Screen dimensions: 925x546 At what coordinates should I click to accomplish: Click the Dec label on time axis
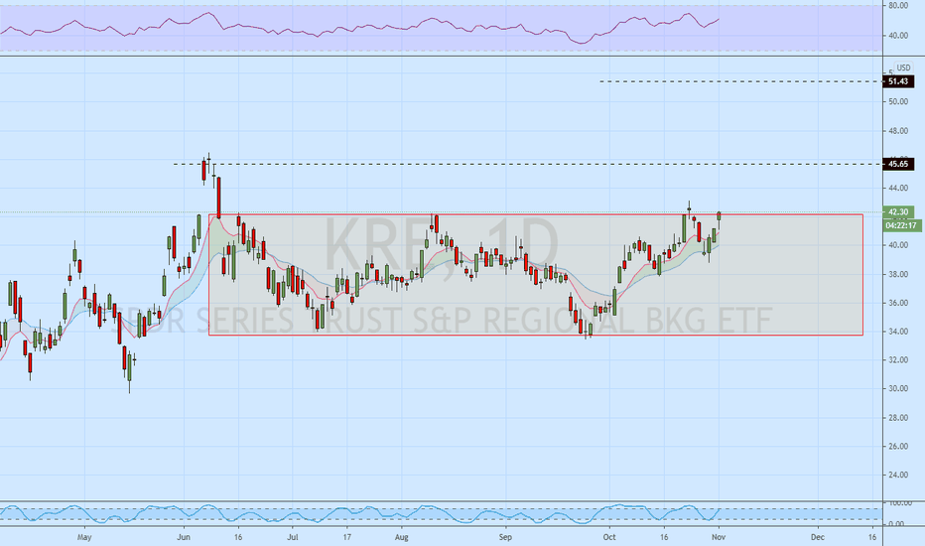(x=818, y=537)
